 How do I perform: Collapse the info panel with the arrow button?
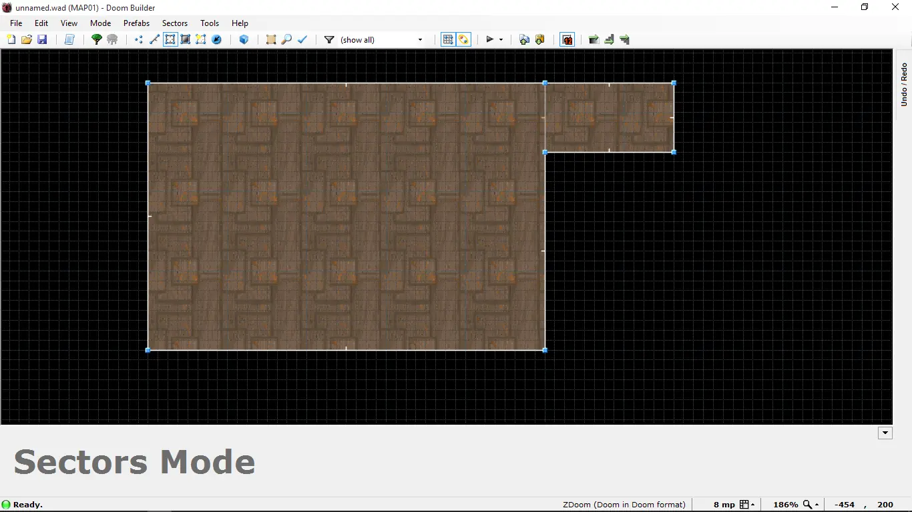[x=885, y=433]
